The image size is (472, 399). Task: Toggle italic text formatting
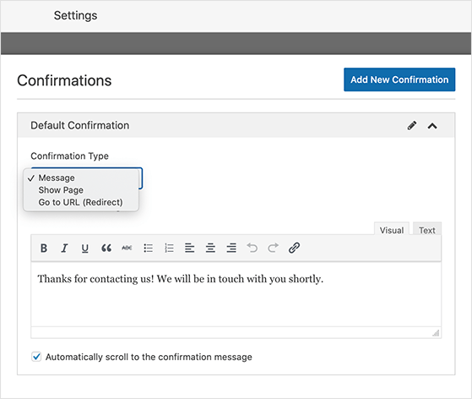(x=64, y=248)
